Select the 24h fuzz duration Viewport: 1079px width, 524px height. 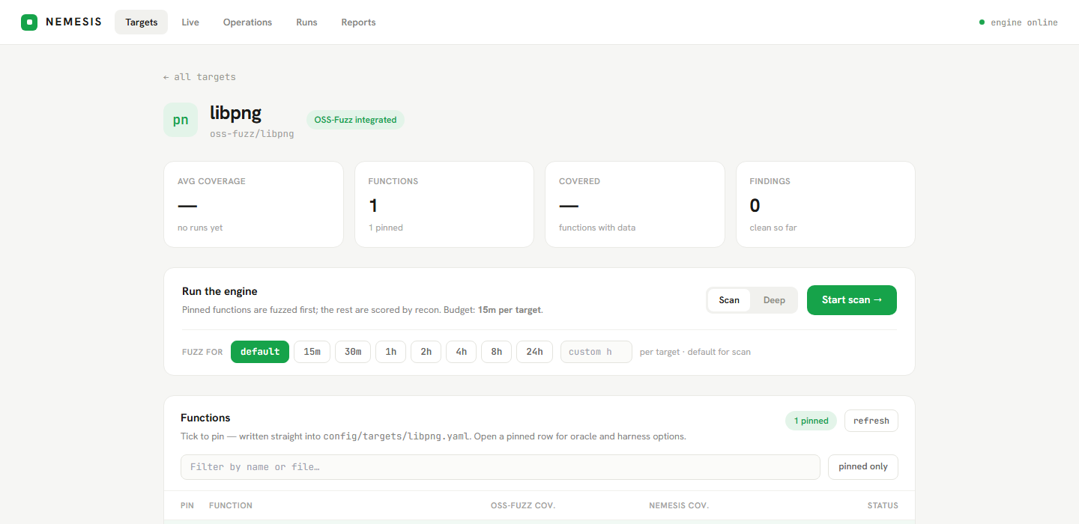(534, 352)
